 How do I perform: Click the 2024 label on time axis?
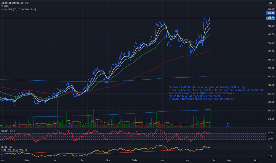135,160
